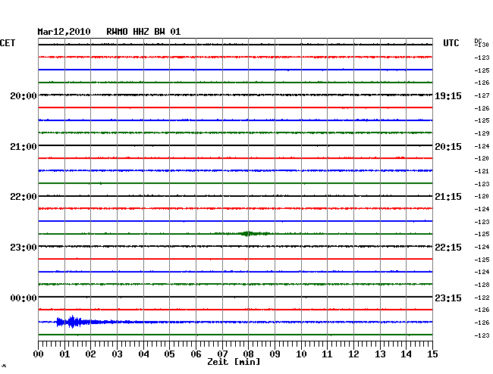This screenshot has width=493, height=374.
Task: Click the 20:15 UTC time label
Action: click(x=448, y=147)
